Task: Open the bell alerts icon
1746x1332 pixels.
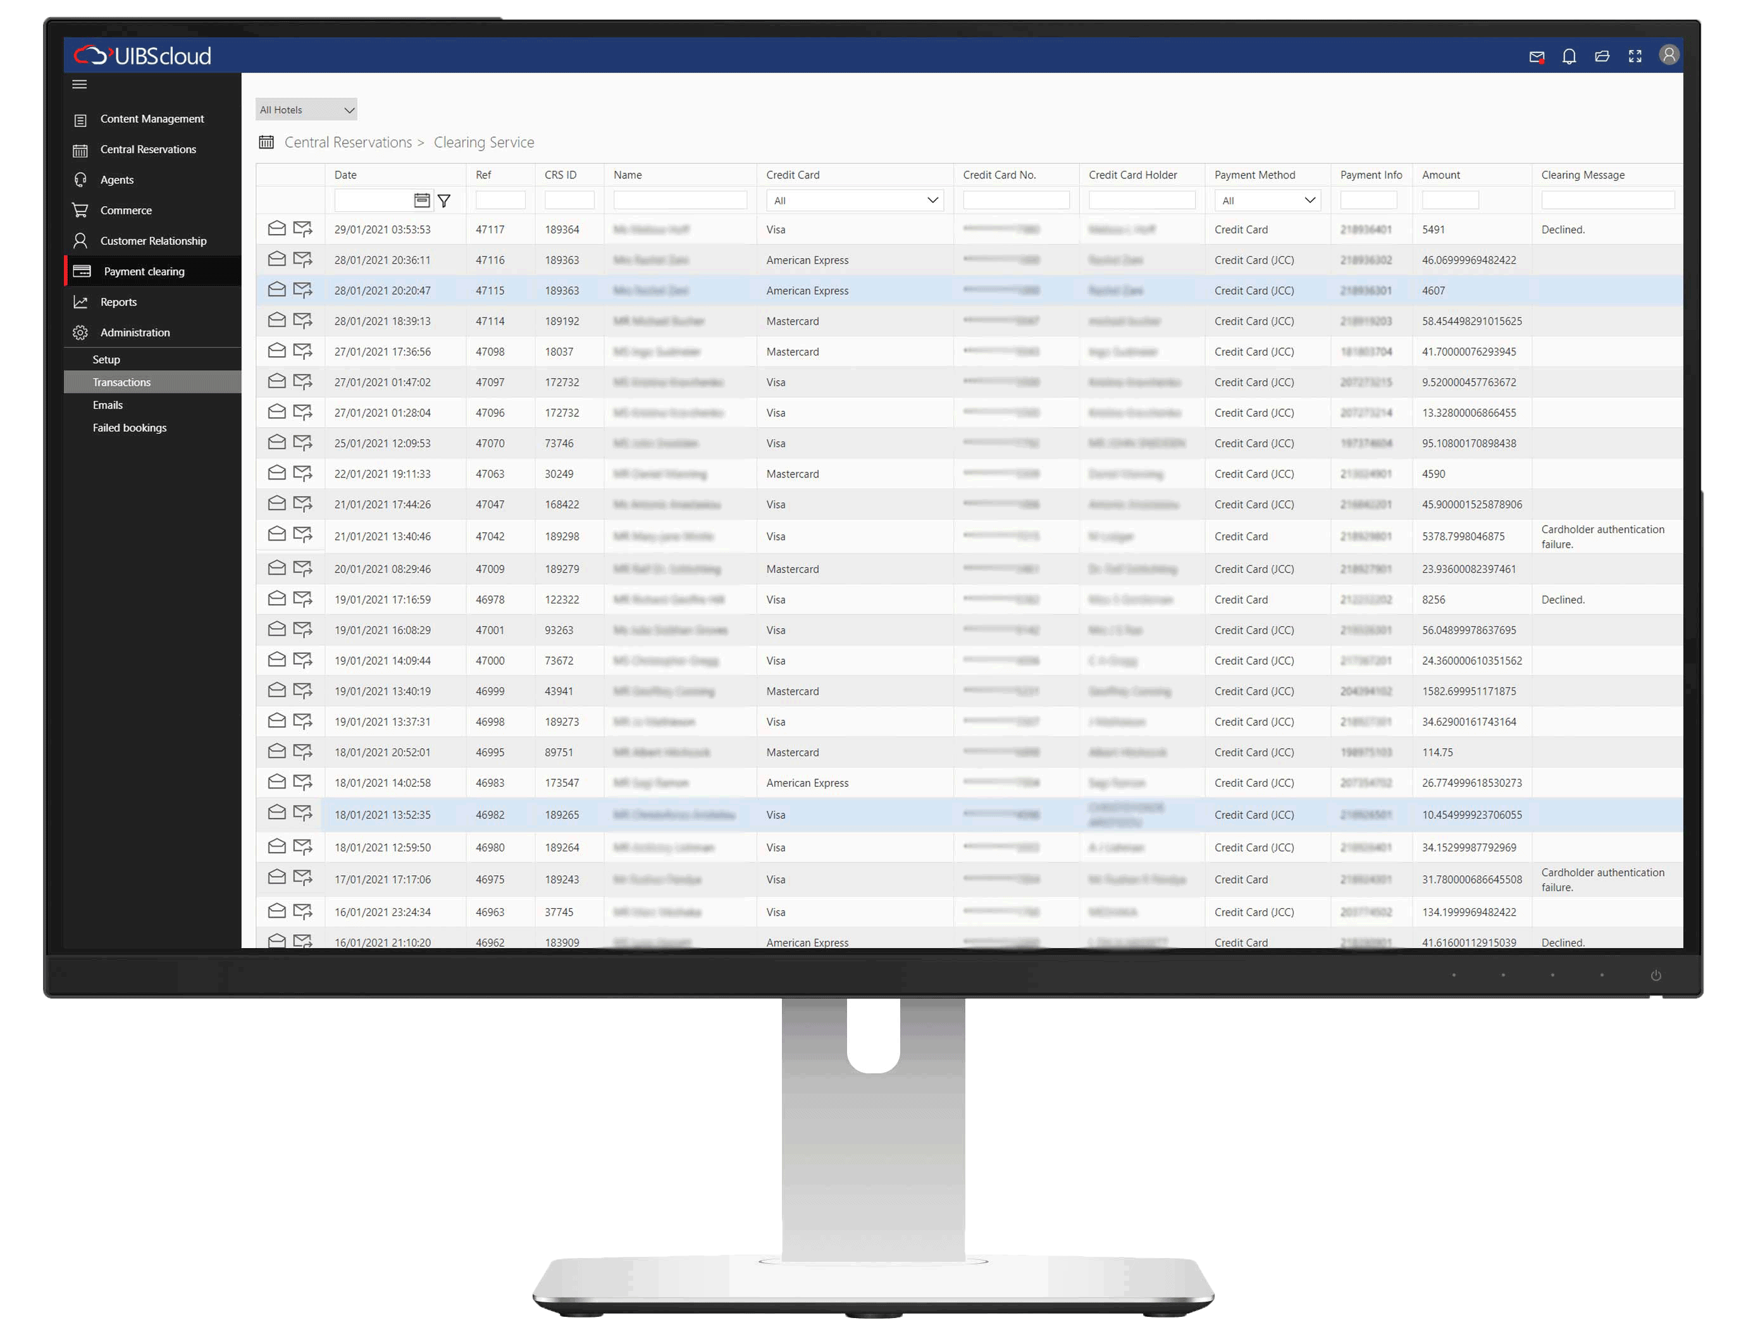Action: click(1568, 56)
